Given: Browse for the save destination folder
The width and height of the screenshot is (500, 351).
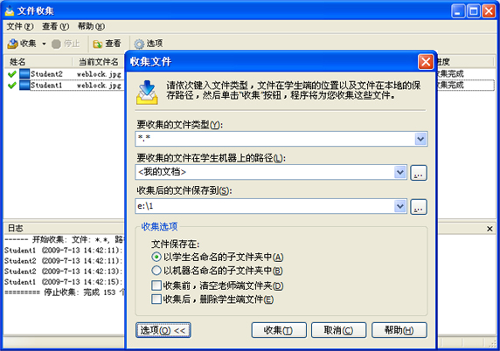Looking at the screenshot, I should tap(419, 207).
